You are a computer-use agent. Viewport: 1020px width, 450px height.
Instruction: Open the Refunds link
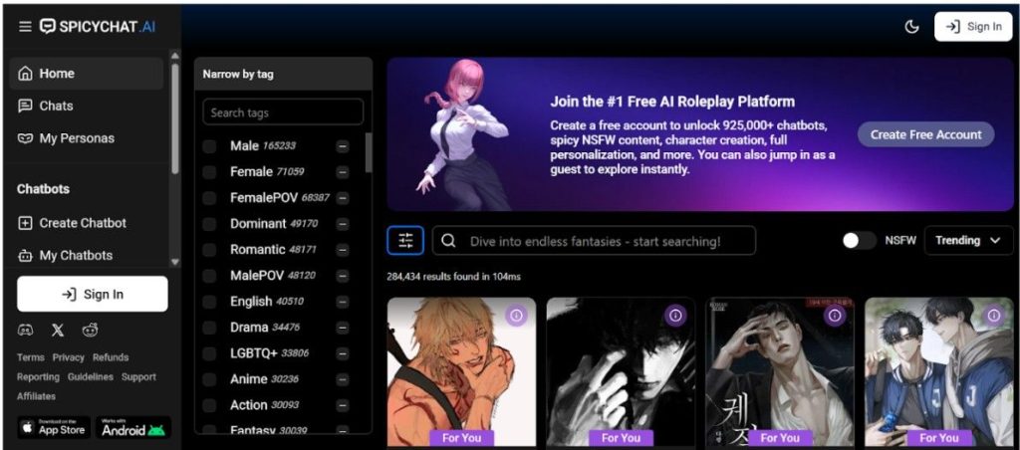tap(111, 357)
